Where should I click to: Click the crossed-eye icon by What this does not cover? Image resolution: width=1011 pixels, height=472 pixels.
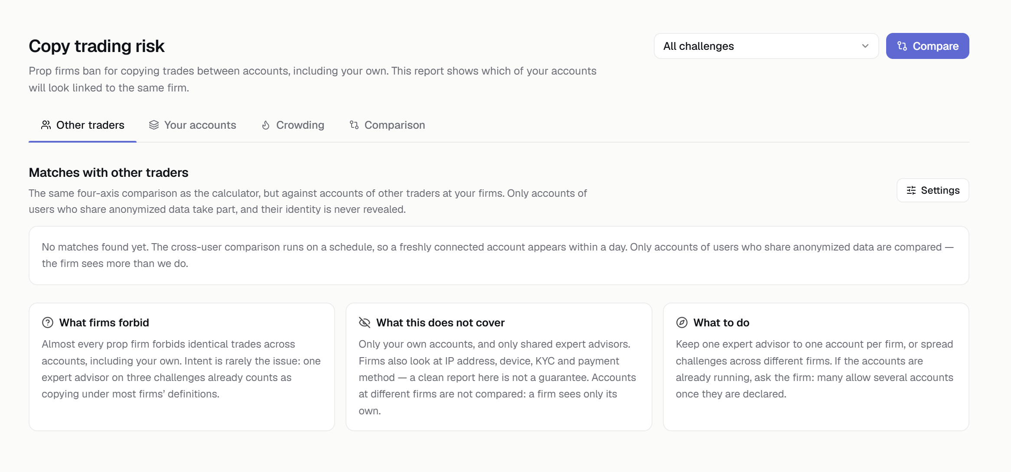365,323
